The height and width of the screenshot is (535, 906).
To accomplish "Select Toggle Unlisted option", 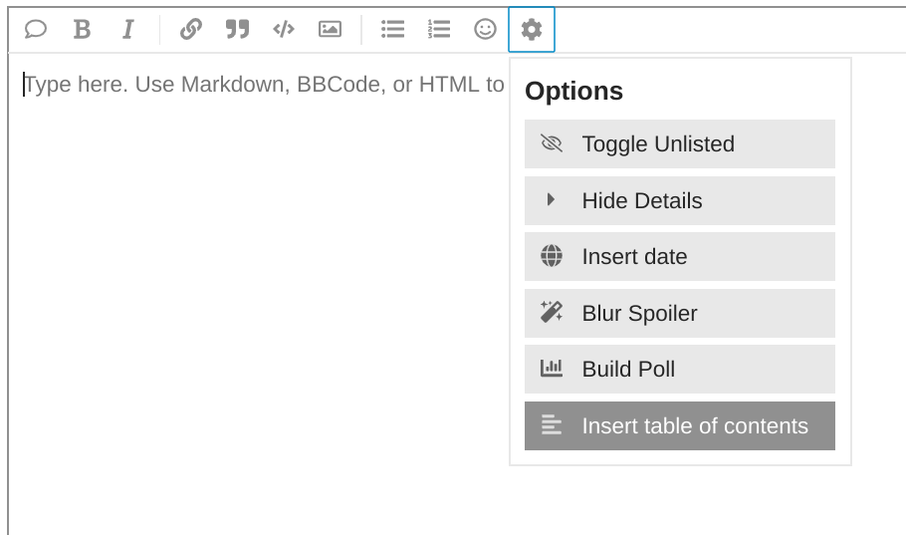I will point(680,144).
